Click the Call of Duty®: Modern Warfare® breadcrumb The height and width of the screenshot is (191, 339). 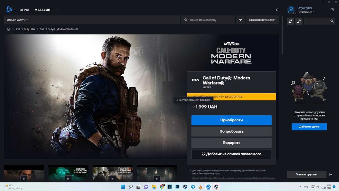[x=59, y=29]
